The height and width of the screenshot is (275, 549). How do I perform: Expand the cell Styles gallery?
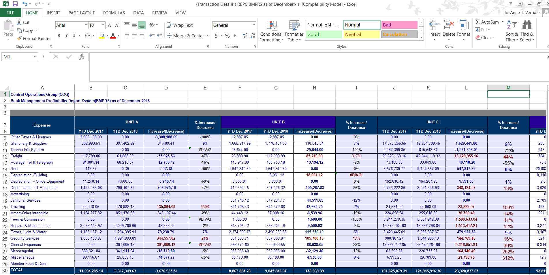click(421, 37)
